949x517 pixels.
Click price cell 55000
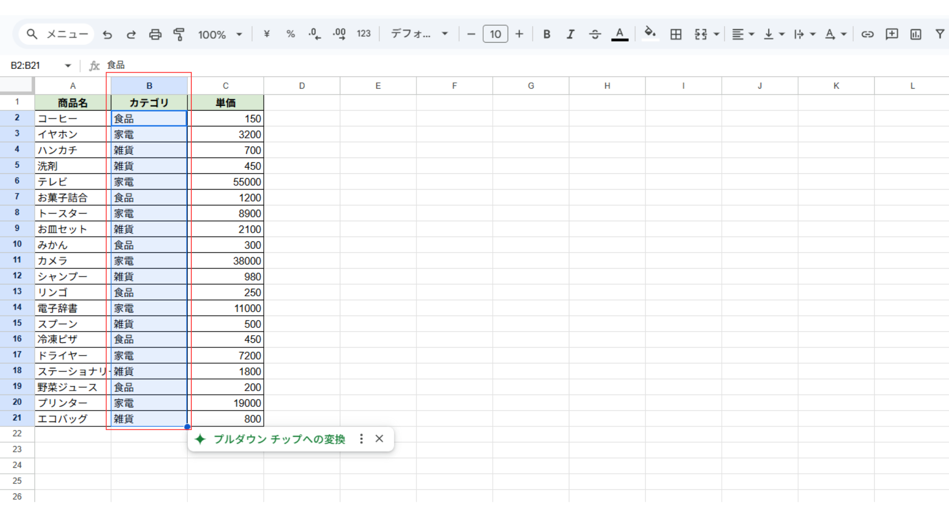(x=225, y=181)
